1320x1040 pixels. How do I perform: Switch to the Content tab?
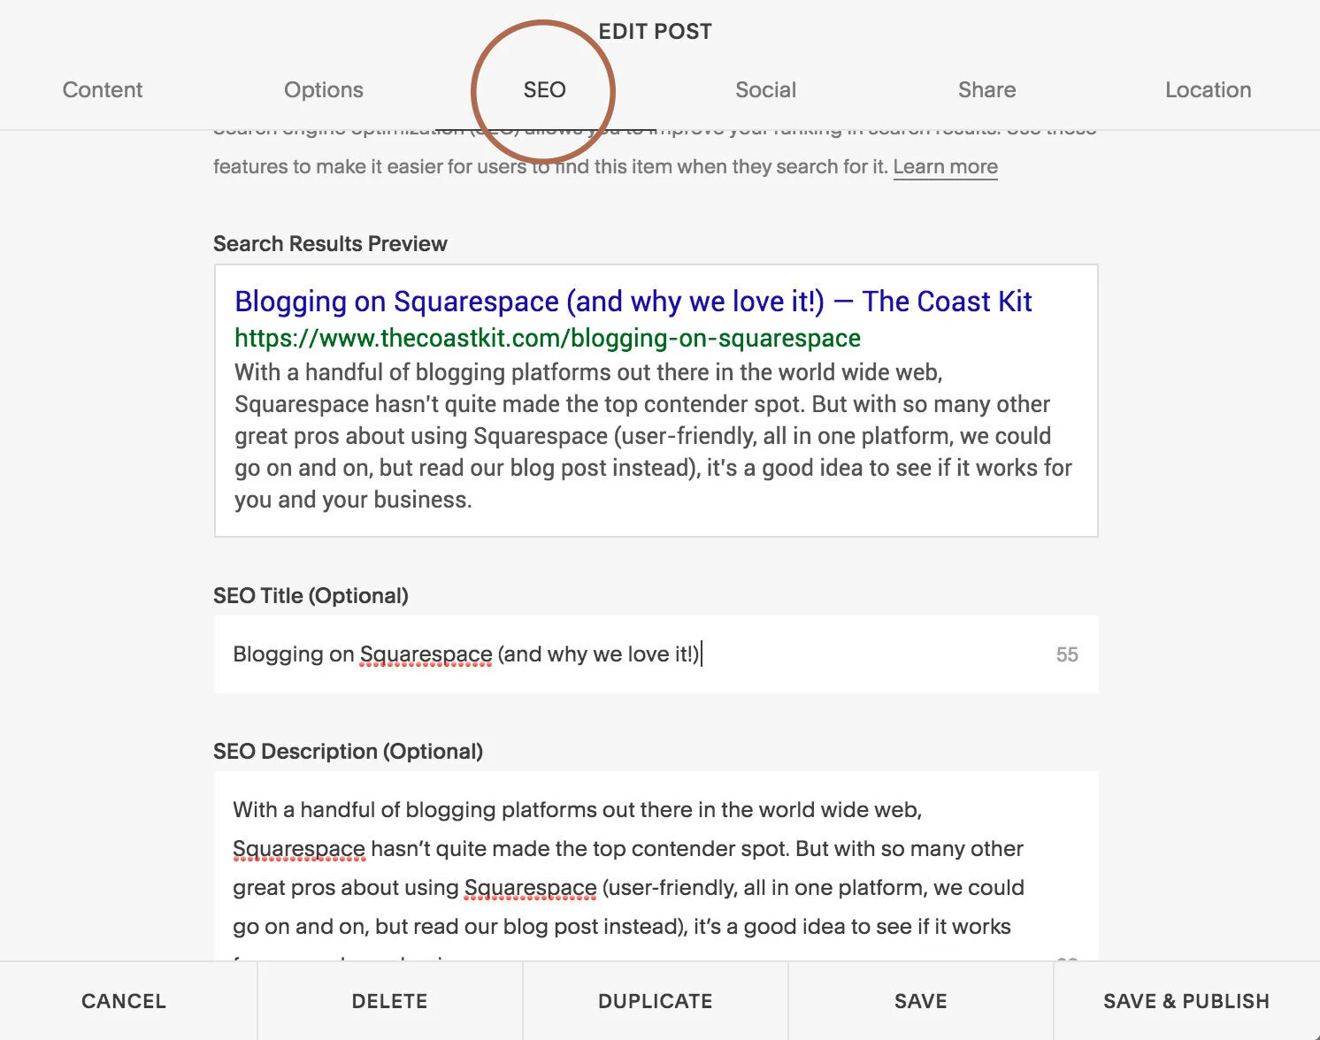[103, 89]
